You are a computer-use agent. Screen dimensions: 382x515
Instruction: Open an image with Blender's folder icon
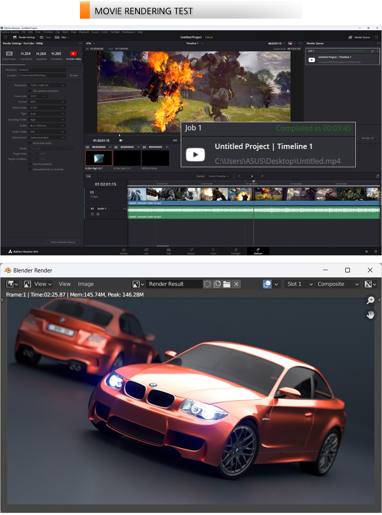click(227, 284)
